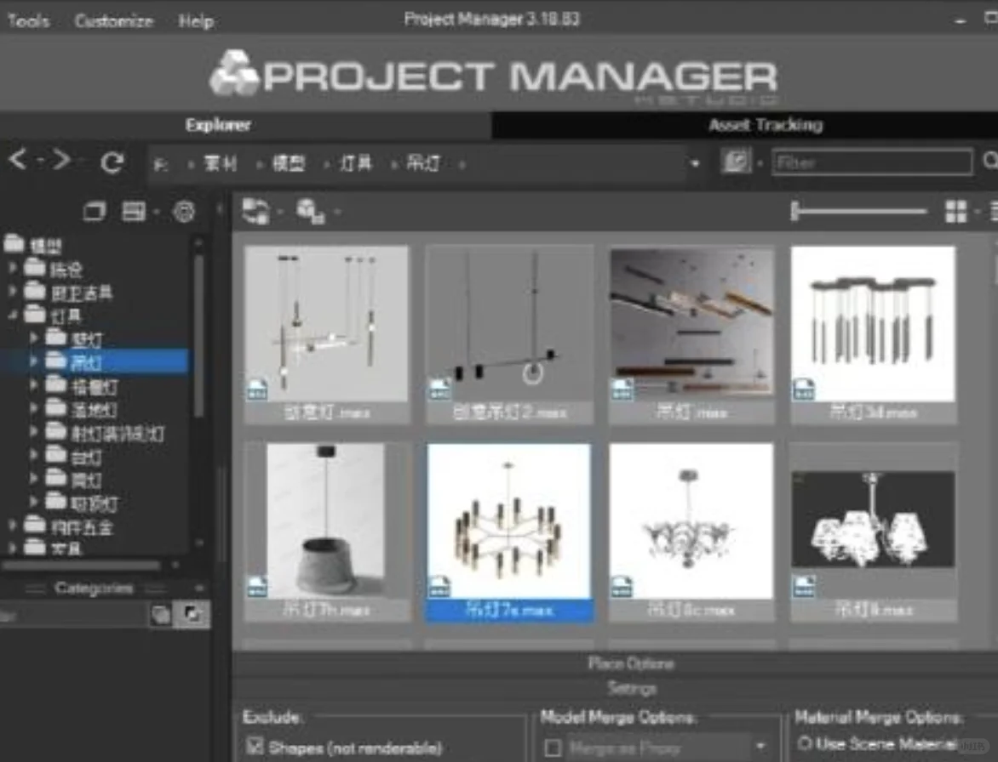Viewport: 998px width, 762px height.
Task: Click the icon button left of the Filter field
Action: pyautogui.click(x=736, y=162)
